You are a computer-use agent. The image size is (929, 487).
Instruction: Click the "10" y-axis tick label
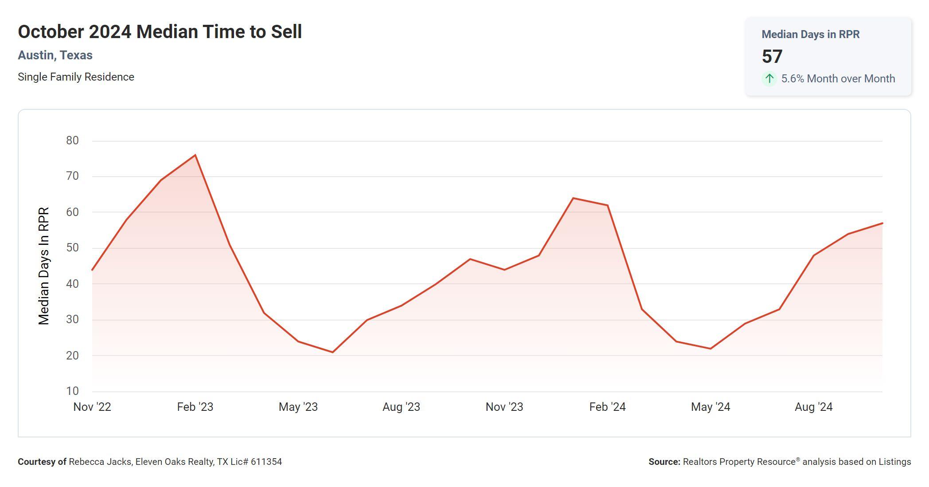(x=72, y=391)
